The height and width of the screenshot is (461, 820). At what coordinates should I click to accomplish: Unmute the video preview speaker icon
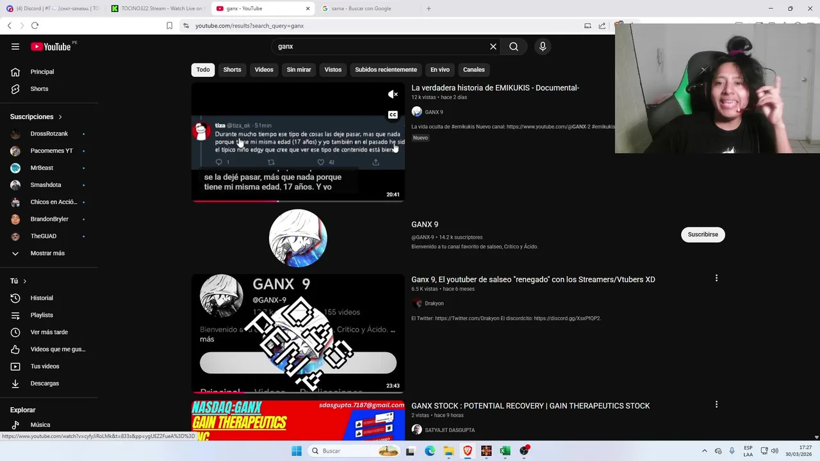click(393, 95)
